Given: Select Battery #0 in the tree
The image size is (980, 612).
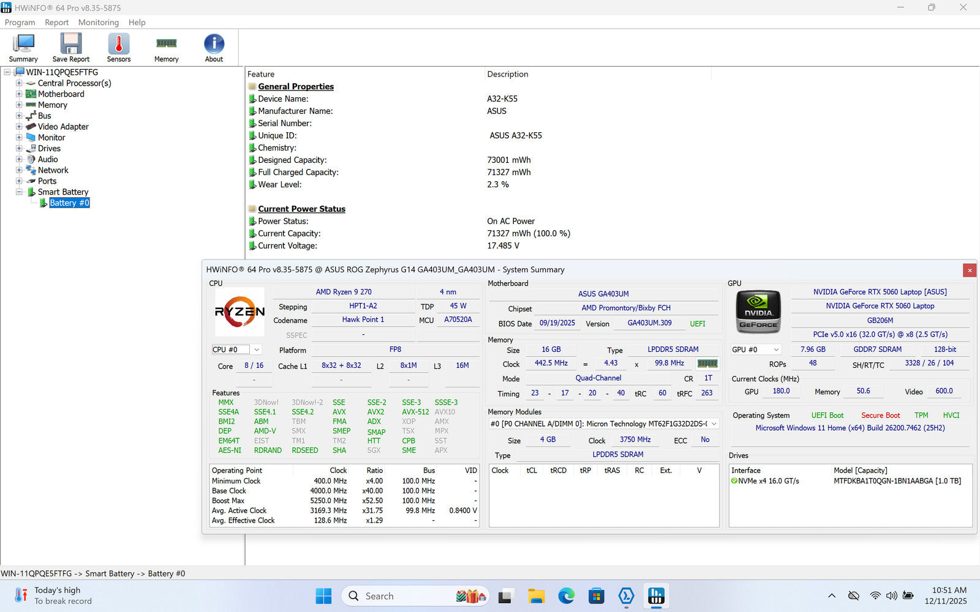Looking at the screenshot, I should (x=69, y=203).
